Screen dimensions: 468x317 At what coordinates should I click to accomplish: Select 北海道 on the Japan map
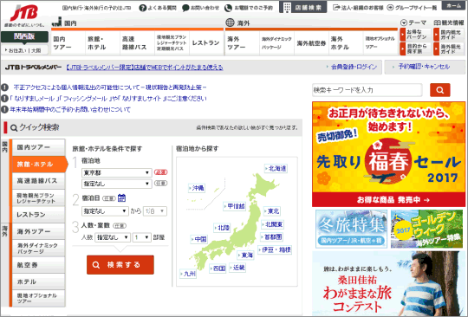[276, 169]
